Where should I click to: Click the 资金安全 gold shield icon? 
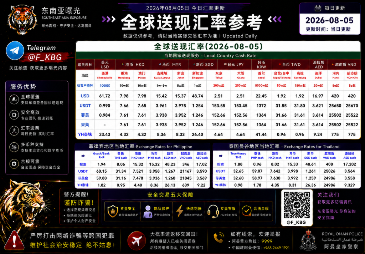coord(113,211)
